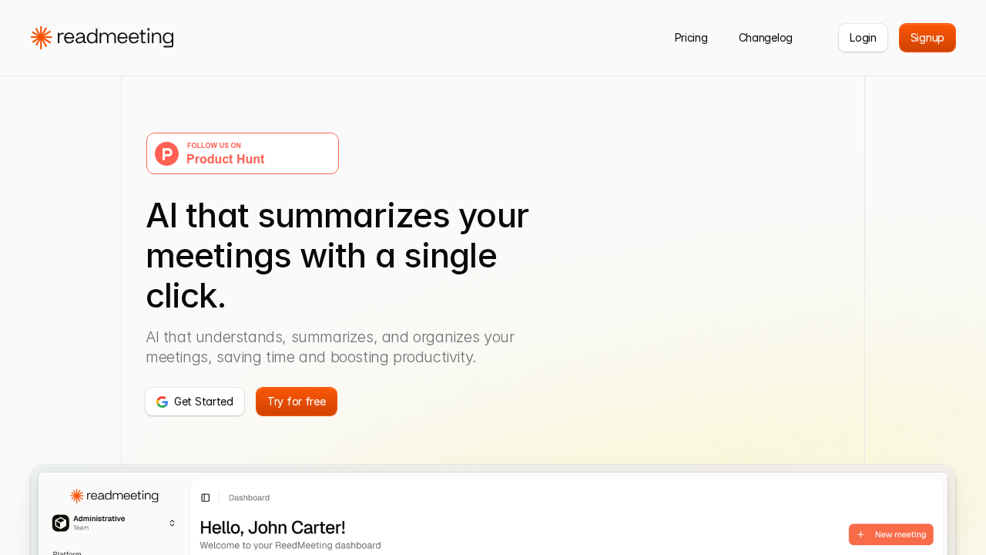Click the Google icon in Get Started
The image size is (986, 555).
162,402
